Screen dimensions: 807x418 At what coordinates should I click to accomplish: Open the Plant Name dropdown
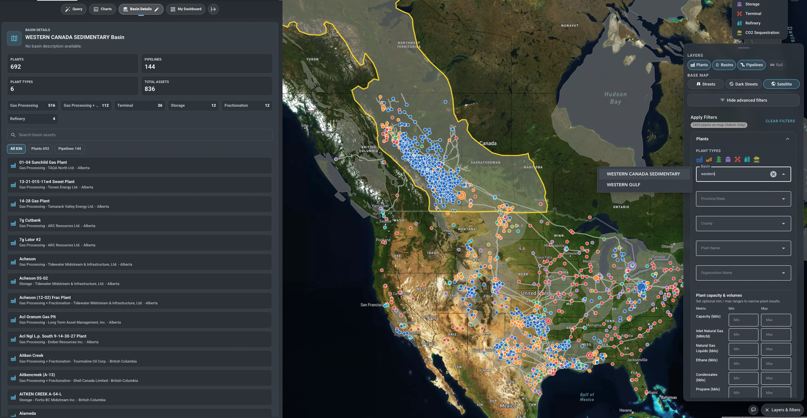pos(743,248)
